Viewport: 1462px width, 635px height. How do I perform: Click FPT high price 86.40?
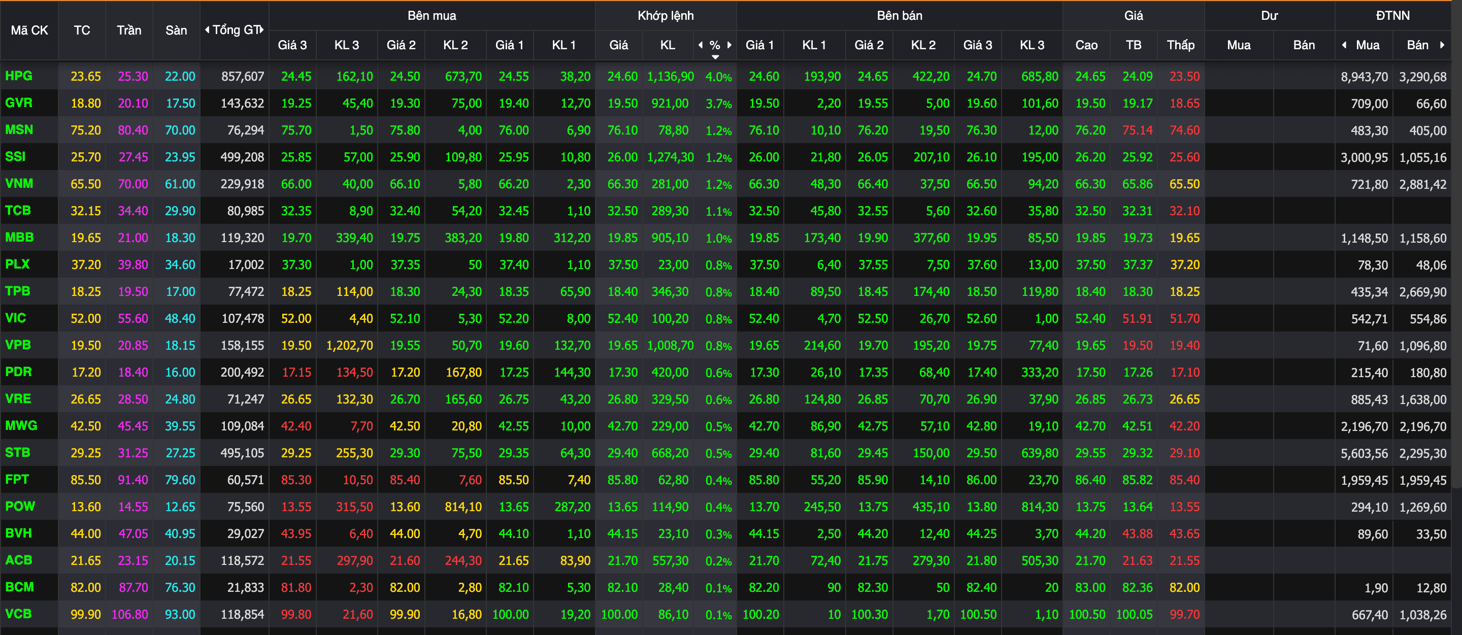pyautogui.click(x=1090, y=480)
